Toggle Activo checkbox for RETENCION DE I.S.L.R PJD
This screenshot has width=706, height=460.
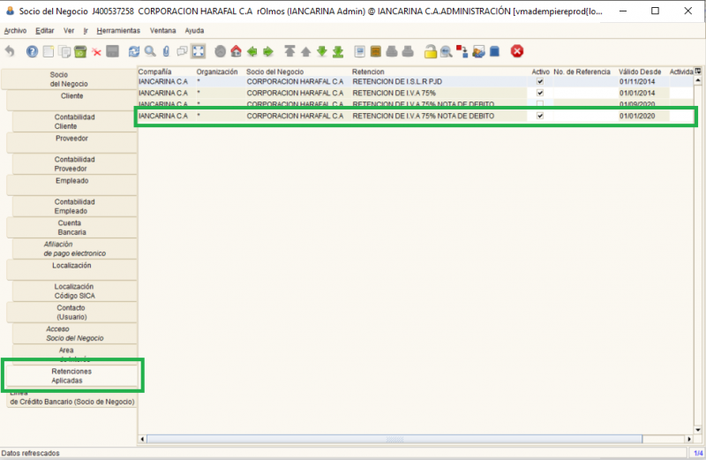tap(539, 81)
